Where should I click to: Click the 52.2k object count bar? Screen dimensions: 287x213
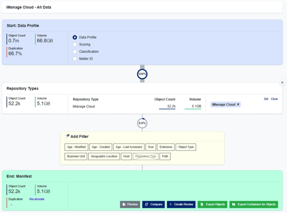[167, 107]
